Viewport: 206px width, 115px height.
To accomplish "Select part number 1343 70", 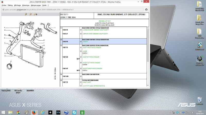I will tap(65, 30).
